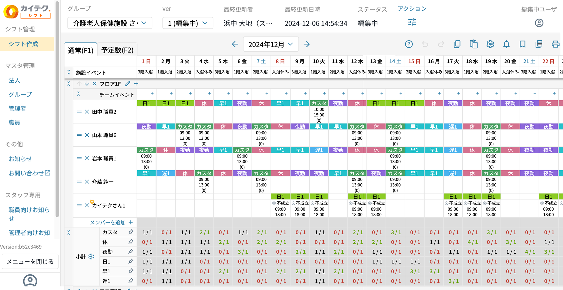Click the print icon

pyautogui.click(x=555, y=44)
